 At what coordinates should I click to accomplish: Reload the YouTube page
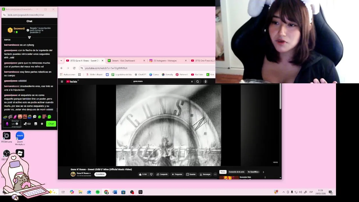pyautogui.click(x=74, y=68)
